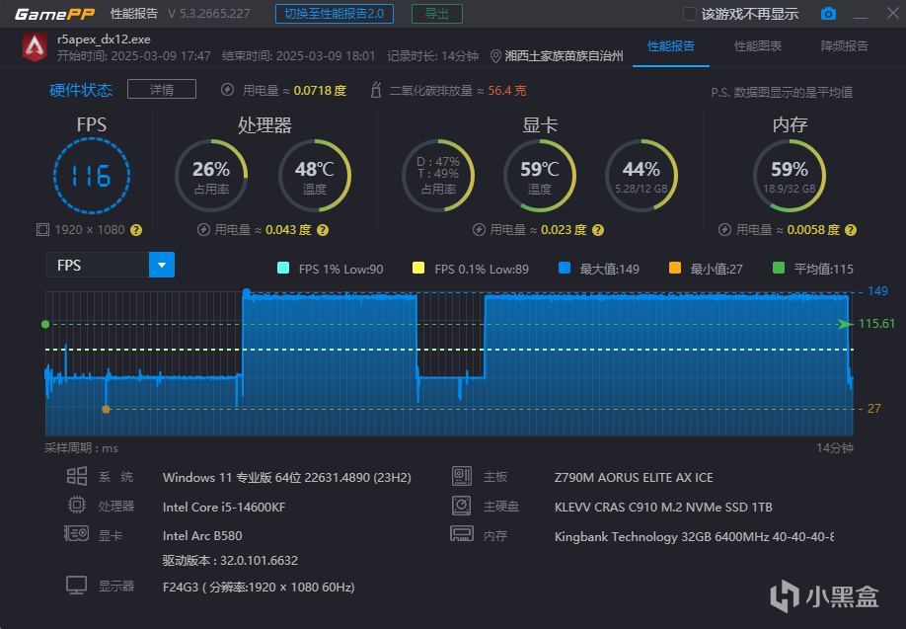Viewport: 906px width, 629px height.
Task: Click the lightning icon beside total 用电量
Action: pyautogui.click(x=228, y=90)
